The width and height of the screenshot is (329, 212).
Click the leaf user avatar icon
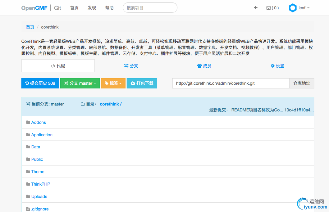292,8
